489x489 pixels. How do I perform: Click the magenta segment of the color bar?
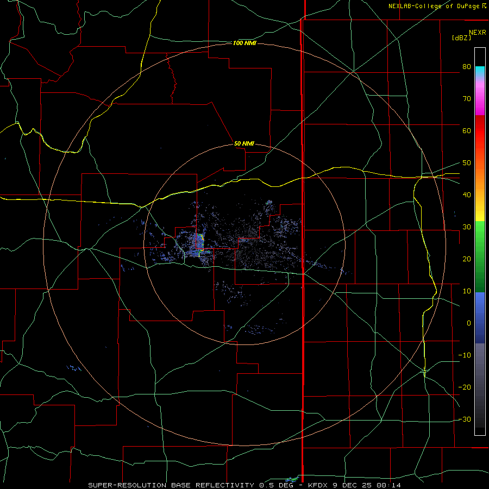coord(480,100)
